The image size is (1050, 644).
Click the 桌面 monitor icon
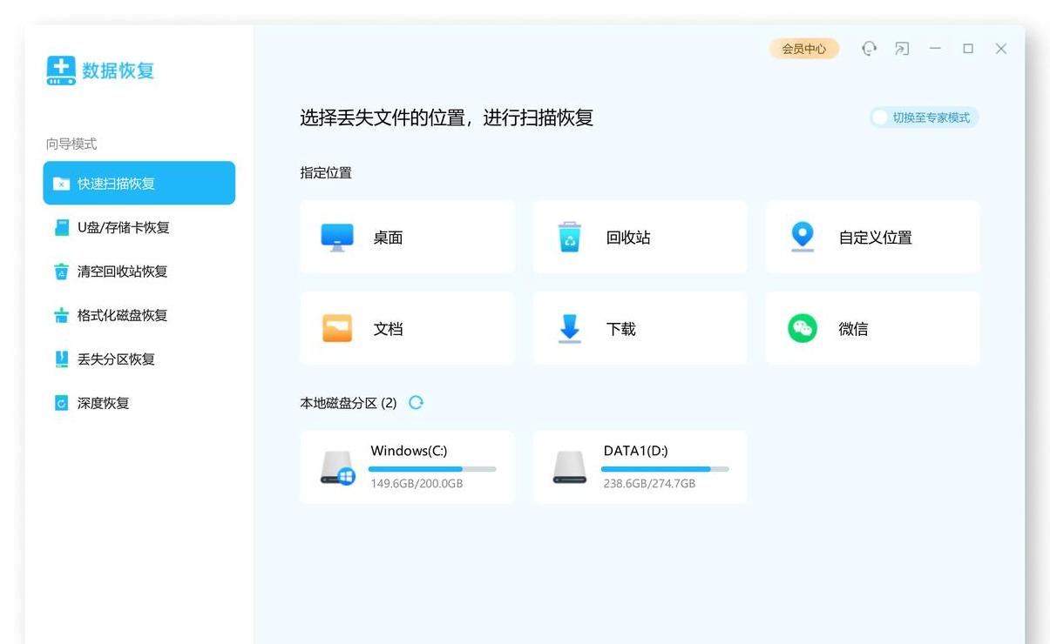point(337,238)
